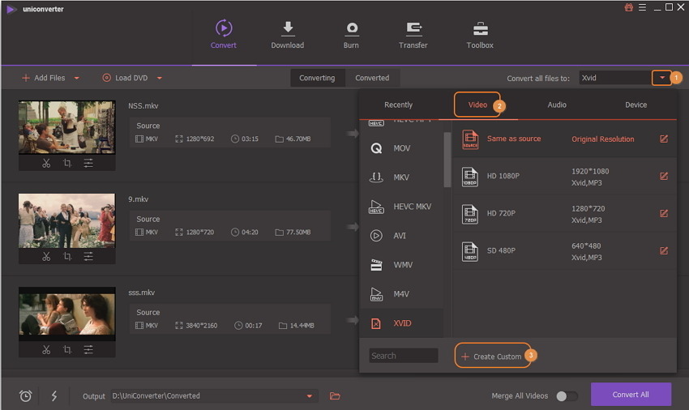Toggle the Merge All Videos switch
Viewport: 689px width, 410px height.
[567, 396]
